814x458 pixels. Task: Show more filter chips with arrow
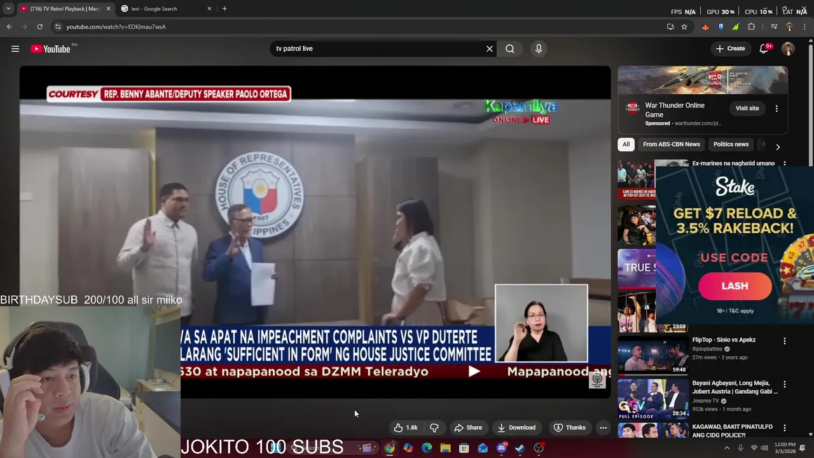tap(778, 147)
